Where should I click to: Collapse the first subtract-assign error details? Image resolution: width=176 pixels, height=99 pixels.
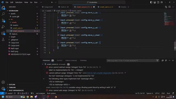pyautogui.click(x=100, y=67)
